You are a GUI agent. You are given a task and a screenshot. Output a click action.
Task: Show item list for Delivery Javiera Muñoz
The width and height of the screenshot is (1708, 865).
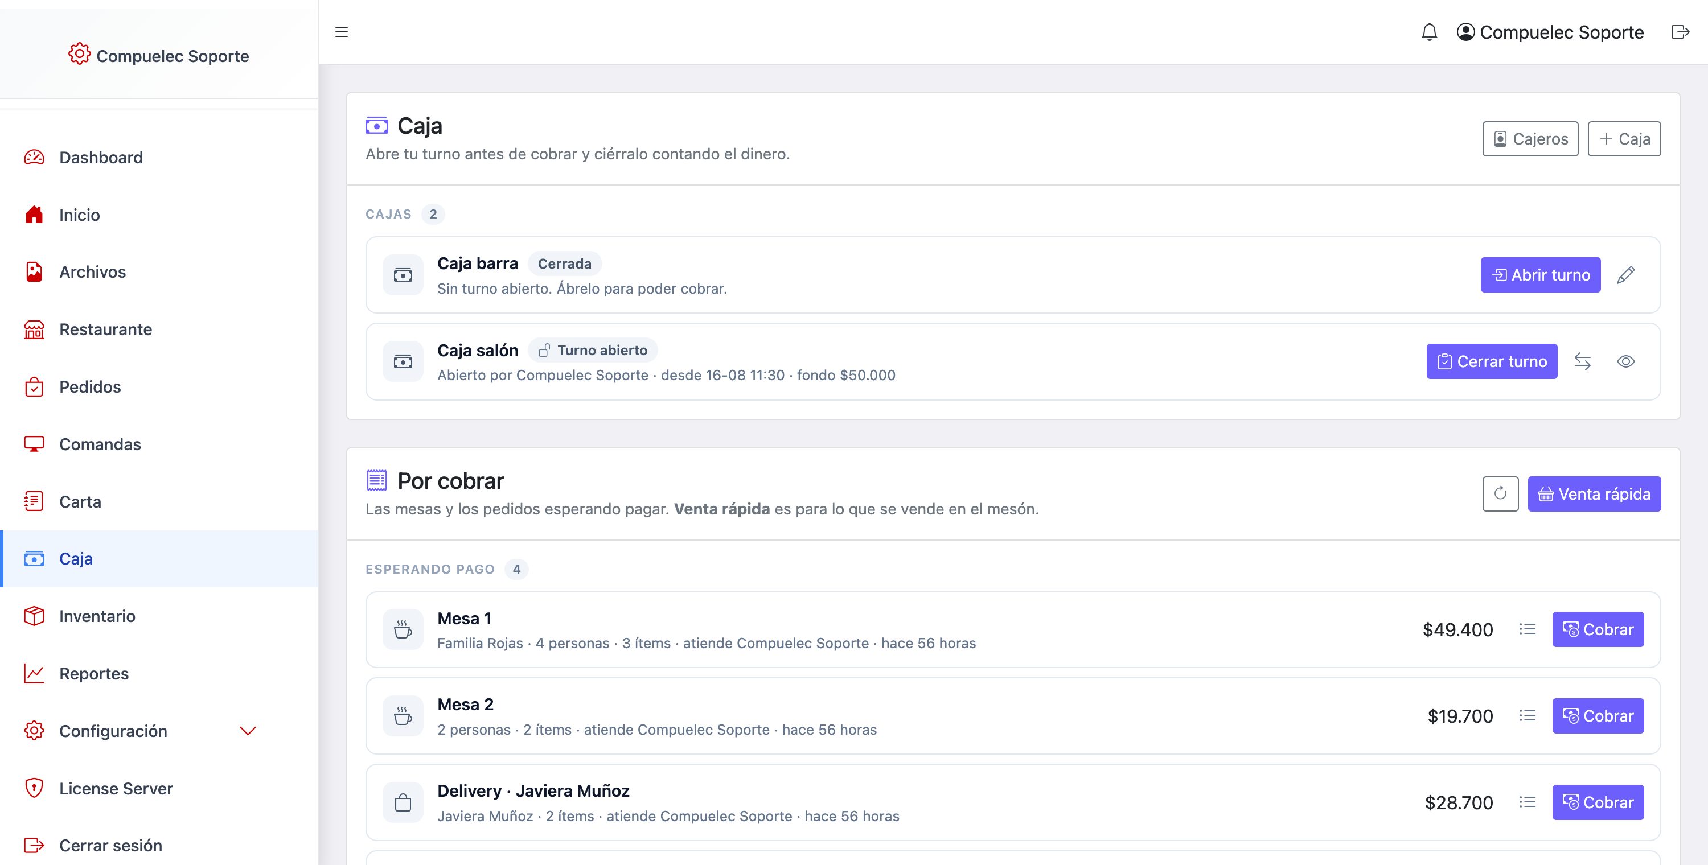coord(1528,802)
